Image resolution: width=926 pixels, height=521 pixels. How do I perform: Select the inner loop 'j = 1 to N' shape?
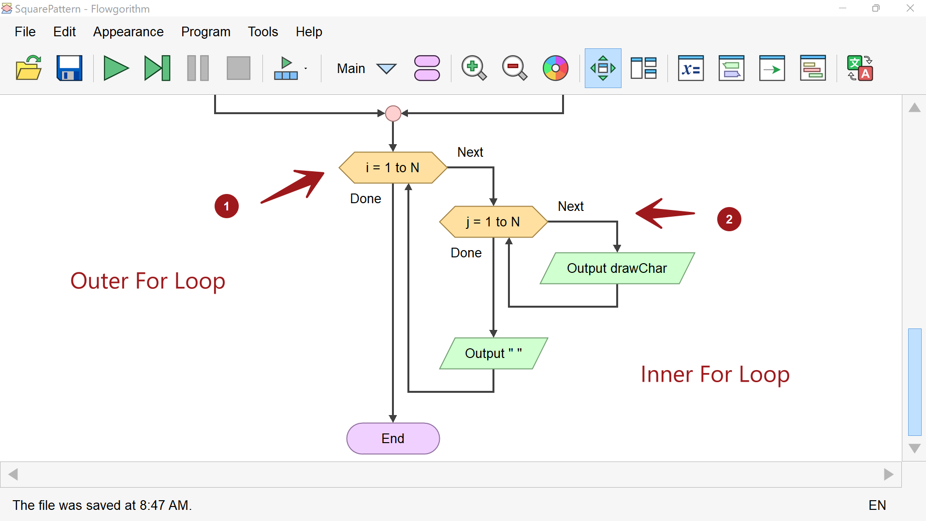pos(493,222)
